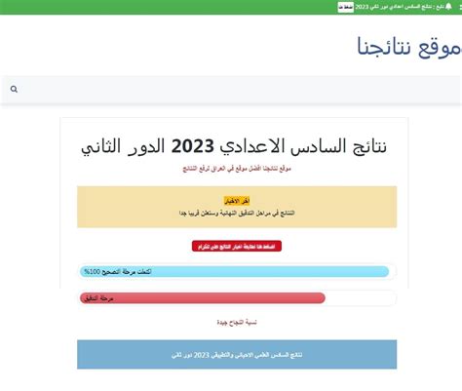Click the yellow اخر الاخبار label
Image resolution: width=462 pixels, height=391 pixels.
(237, 201)
